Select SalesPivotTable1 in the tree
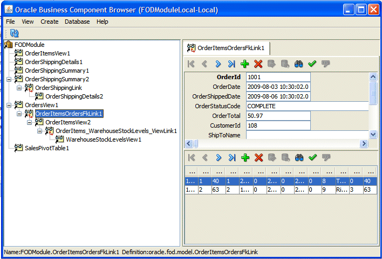The image size is (382, 259). coord(47,148)
